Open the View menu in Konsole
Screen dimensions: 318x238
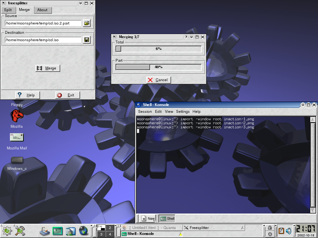(169, 112)
